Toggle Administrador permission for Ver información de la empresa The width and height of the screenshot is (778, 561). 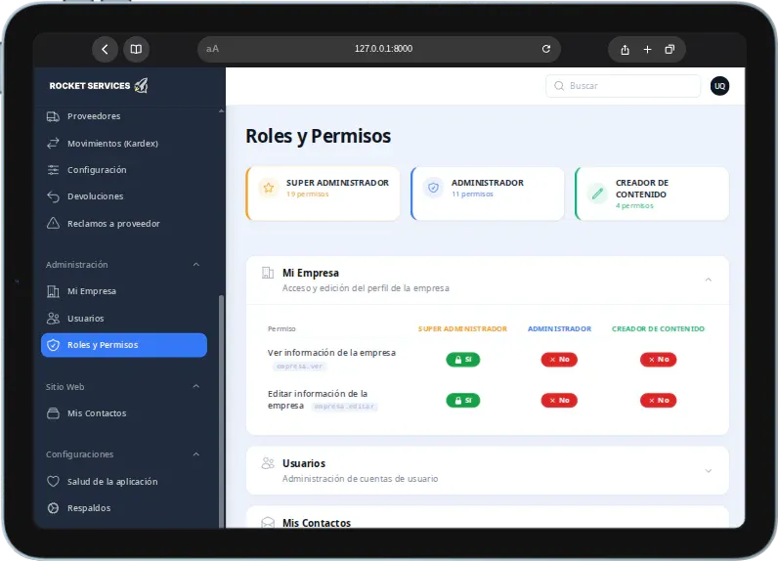559,359
